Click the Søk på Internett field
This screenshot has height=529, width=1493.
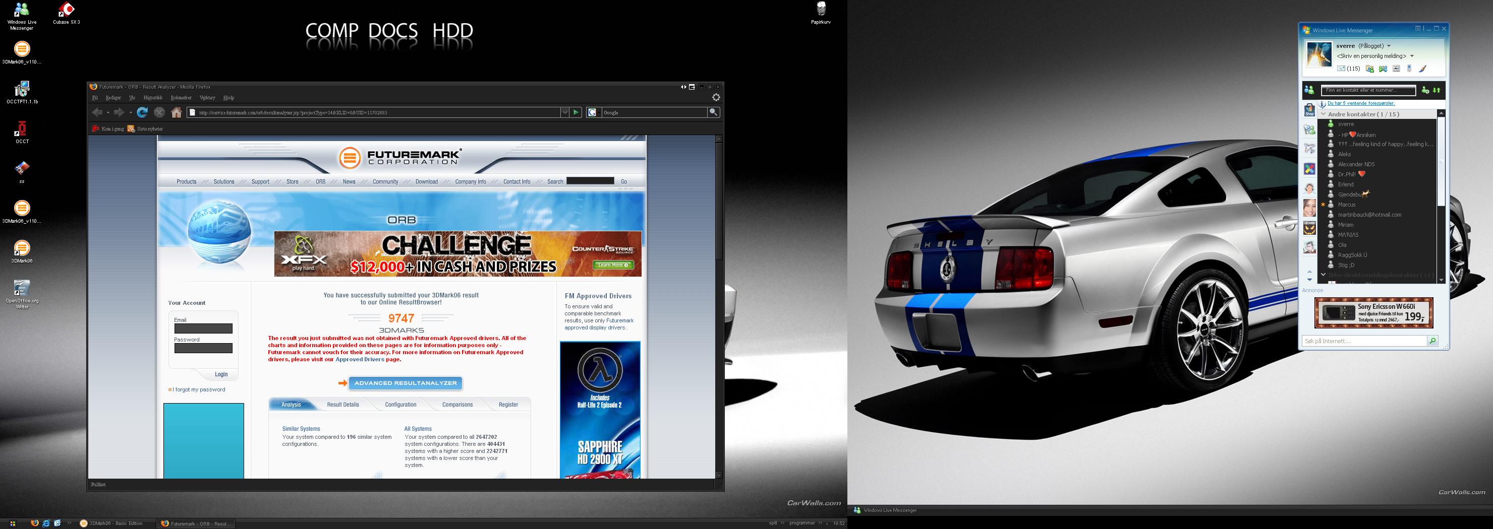pyautogui.click(x=1365, y=341)
